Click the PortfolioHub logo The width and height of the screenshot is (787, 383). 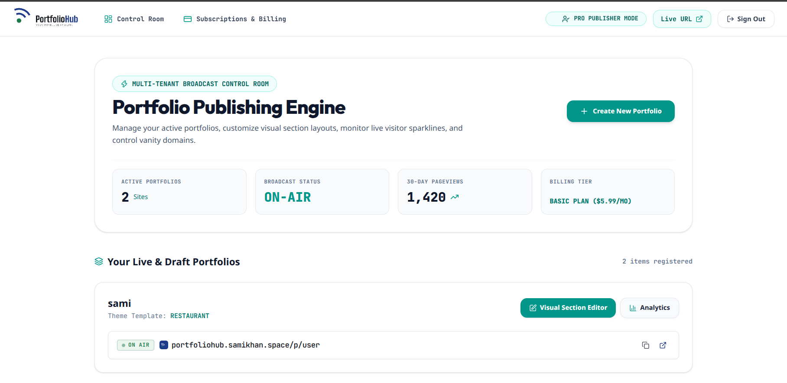pos(46,18)
